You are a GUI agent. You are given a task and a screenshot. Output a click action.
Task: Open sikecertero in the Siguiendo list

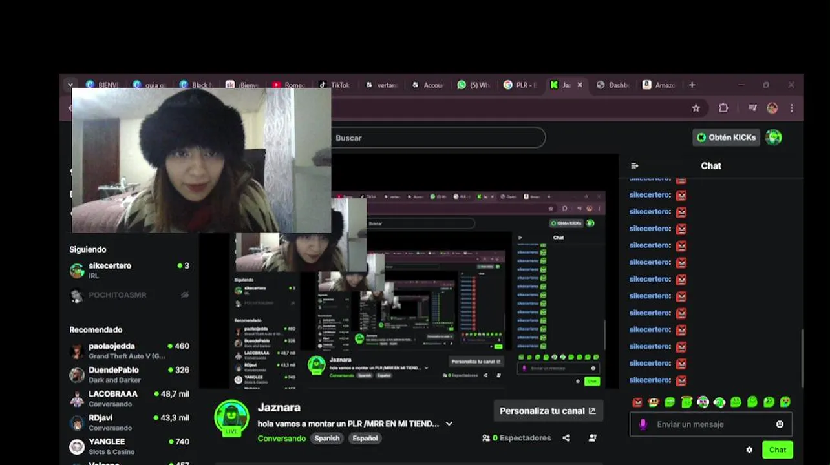[129, 270]
